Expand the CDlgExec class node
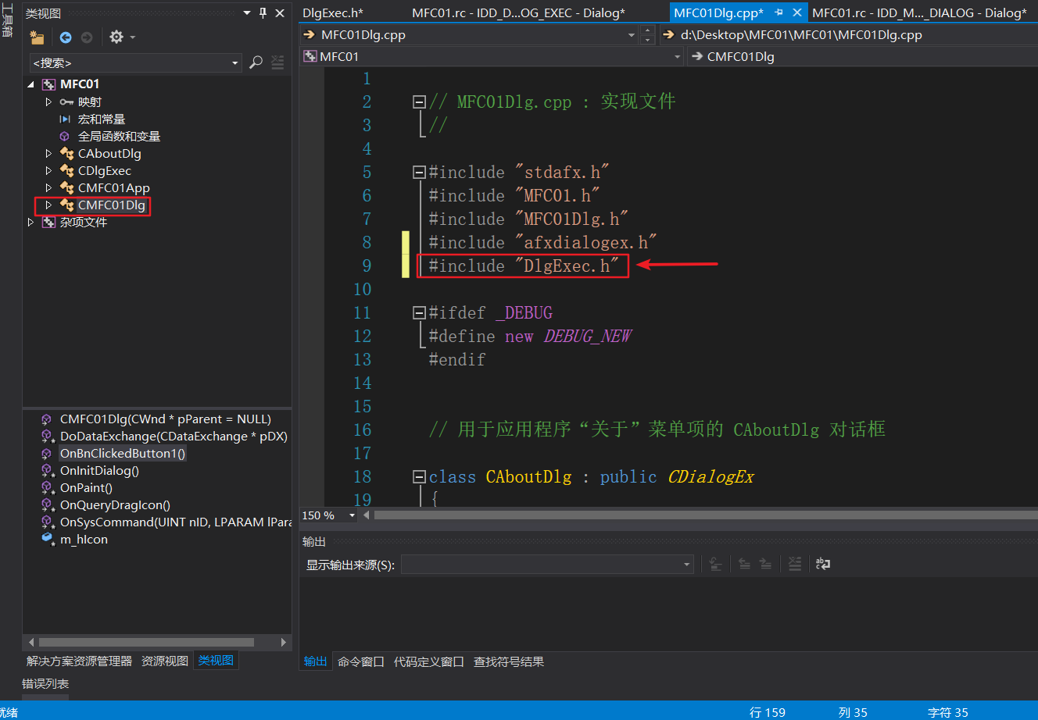The height and width of the screenshot is (720, 1038). (48, 170)
